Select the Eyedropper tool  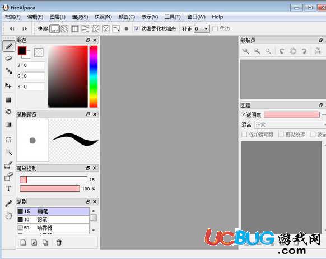point(8,204)
